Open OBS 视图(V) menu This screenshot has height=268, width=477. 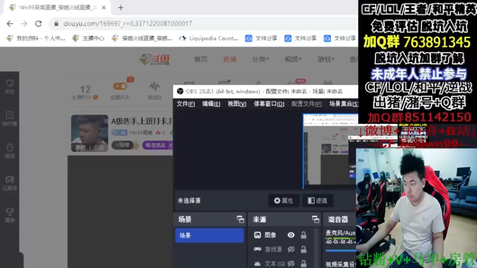237,104
